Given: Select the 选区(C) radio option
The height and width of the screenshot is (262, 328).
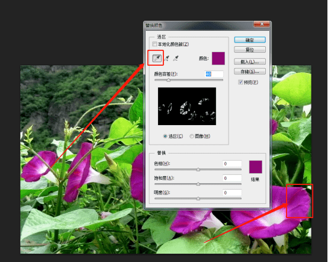Looking at the screenshot, I should [165, 136].
